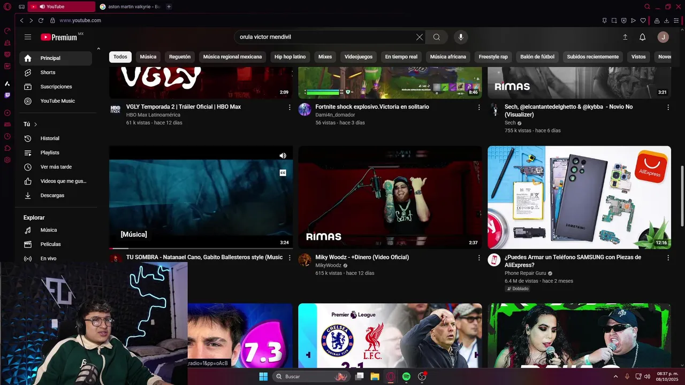Unmute the TU SOMBRA preview video
Screen dimensions: 685x385
pos(283,156)
